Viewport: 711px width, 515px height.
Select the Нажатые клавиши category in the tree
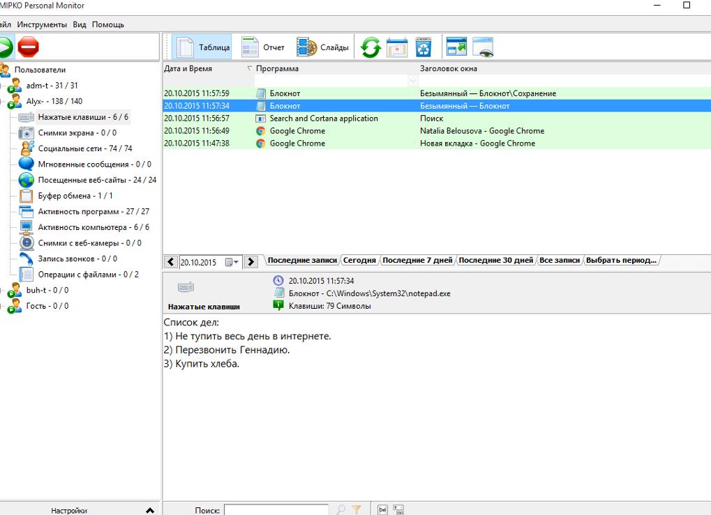pyautogui.click(x=83, y=117)
